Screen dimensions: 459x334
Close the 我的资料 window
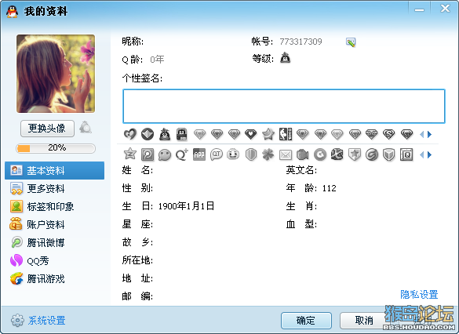tap(445, 9)
